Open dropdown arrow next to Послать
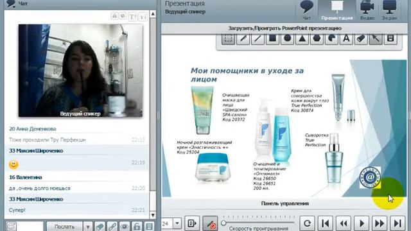 coord(88,227)
